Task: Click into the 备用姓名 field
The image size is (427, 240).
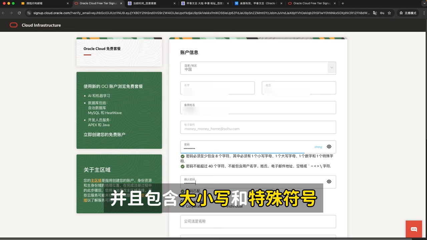Action: 258,108
